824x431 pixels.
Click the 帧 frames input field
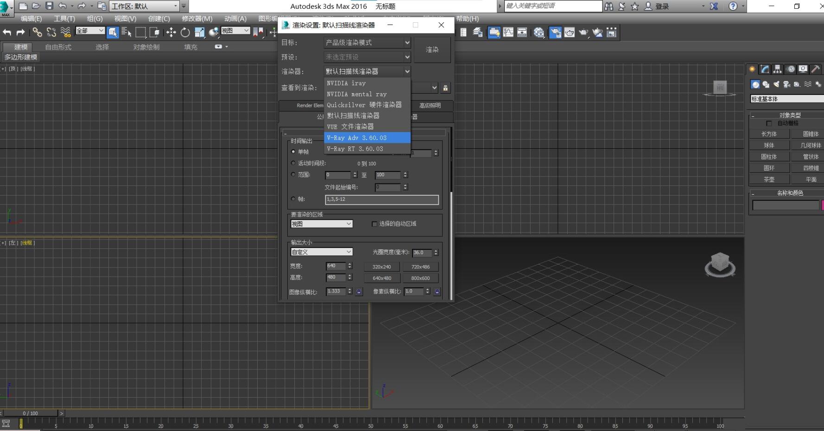381,199
